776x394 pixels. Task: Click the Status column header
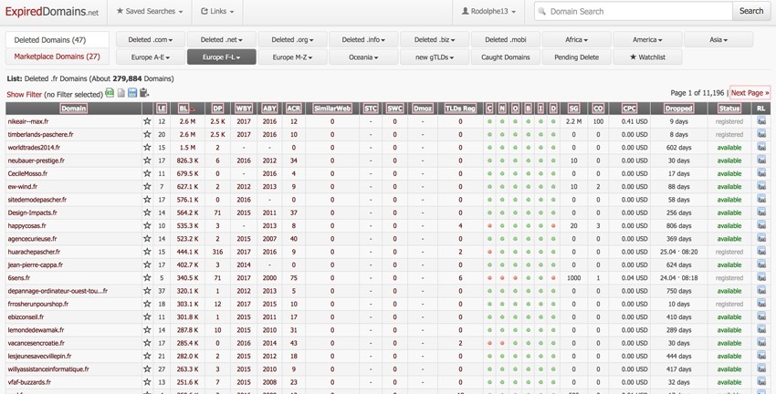(x=729, y=109)
